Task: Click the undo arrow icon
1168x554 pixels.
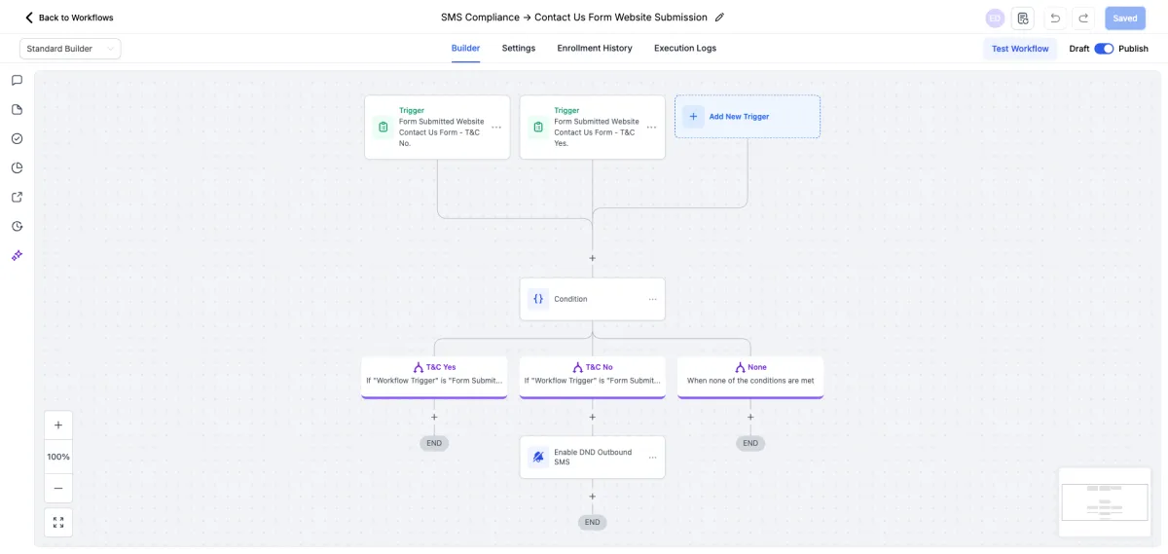Action: (x=1055, y=18)
